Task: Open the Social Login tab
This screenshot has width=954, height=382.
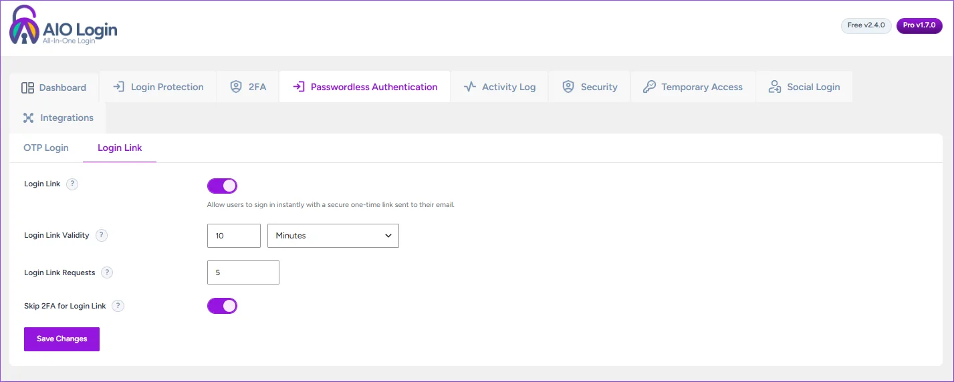Action: 804,87
